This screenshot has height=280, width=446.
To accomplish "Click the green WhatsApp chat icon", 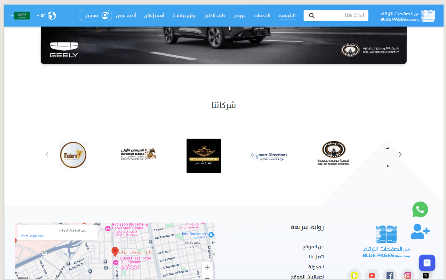I will tap(420, 209).
